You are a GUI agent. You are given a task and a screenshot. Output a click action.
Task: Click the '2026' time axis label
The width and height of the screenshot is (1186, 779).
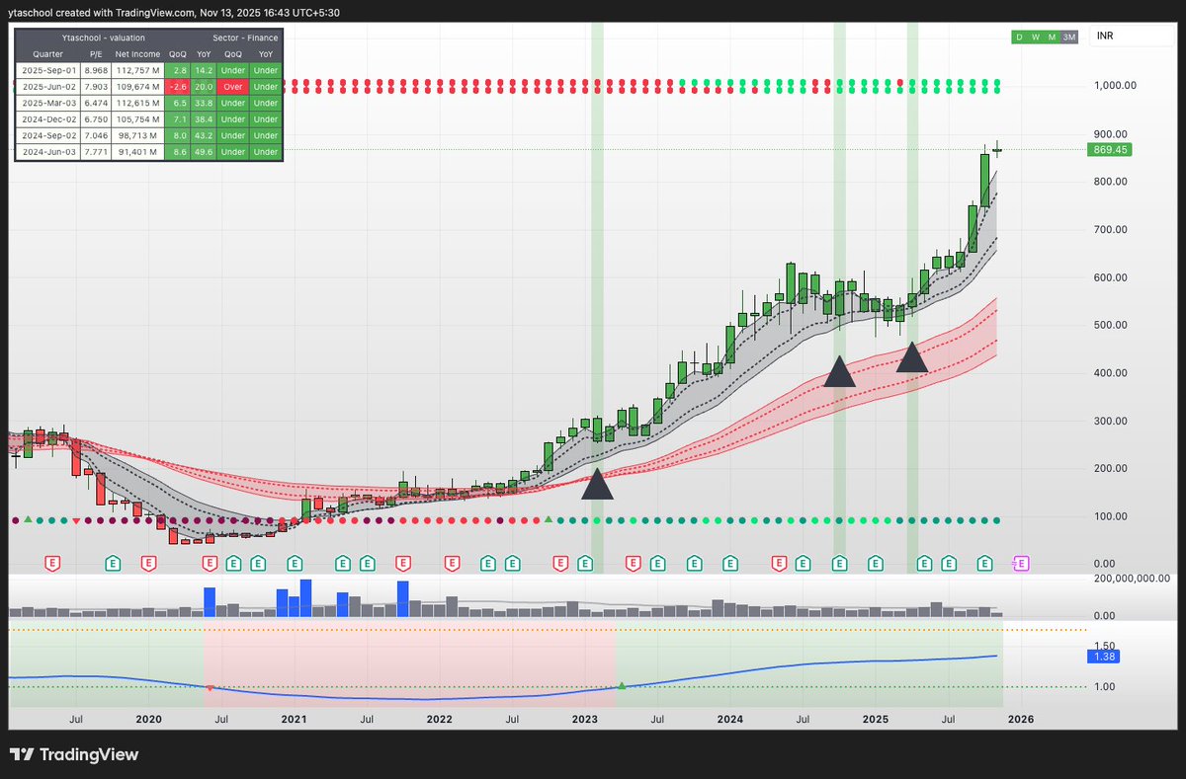coord(1020,721)
